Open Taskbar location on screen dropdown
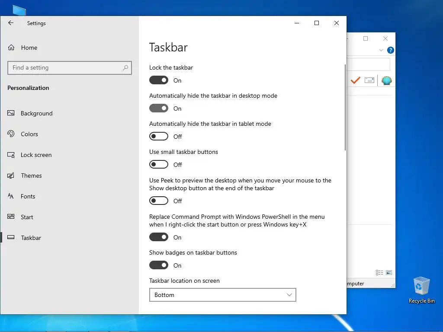The image size is (443, 332). click(x=223, y=295)
